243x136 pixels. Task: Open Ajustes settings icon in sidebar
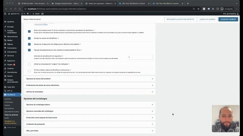click(x=5, y=76)
